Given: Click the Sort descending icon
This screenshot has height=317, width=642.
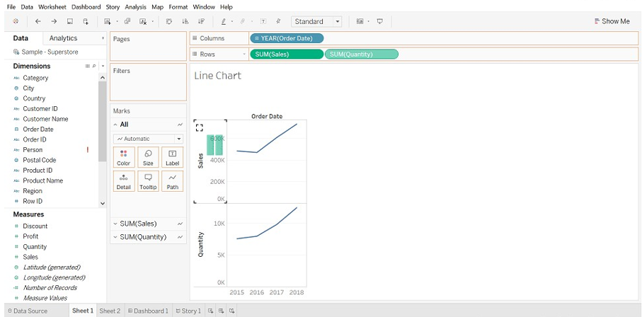Looking at the screenshot, I should pos(201,21).
